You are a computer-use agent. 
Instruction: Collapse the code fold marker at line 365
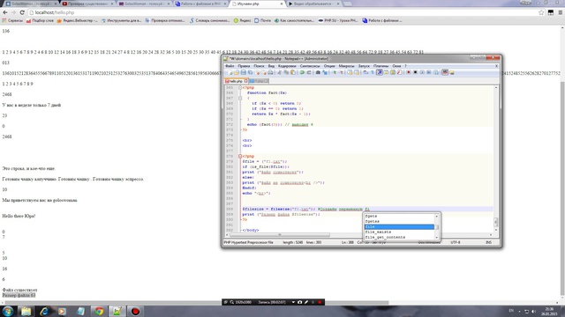[x=240, y=88]
